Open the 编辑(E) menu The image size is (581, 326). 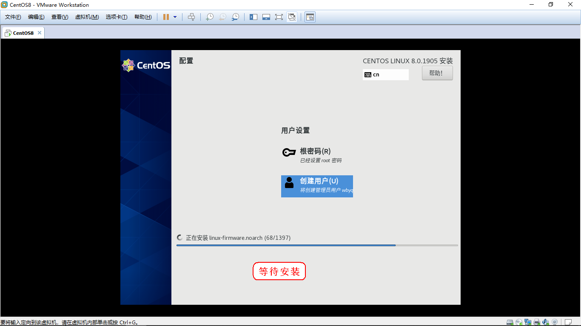(36, 17)
